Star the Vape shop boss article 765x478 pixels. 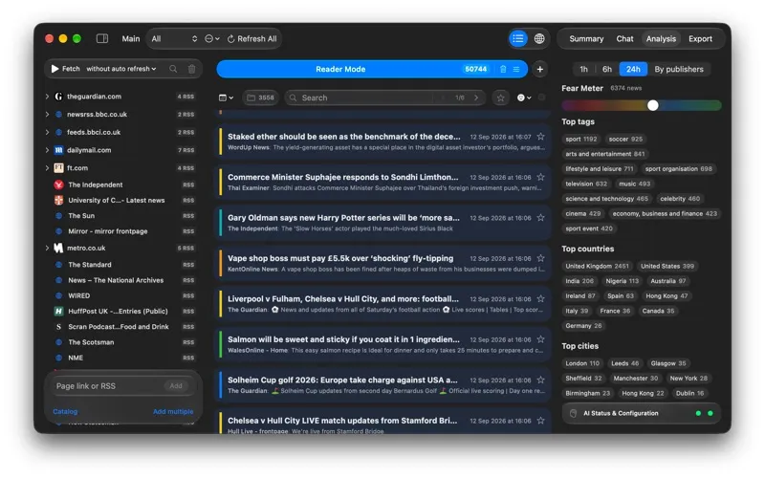click(x=540, y=258)
